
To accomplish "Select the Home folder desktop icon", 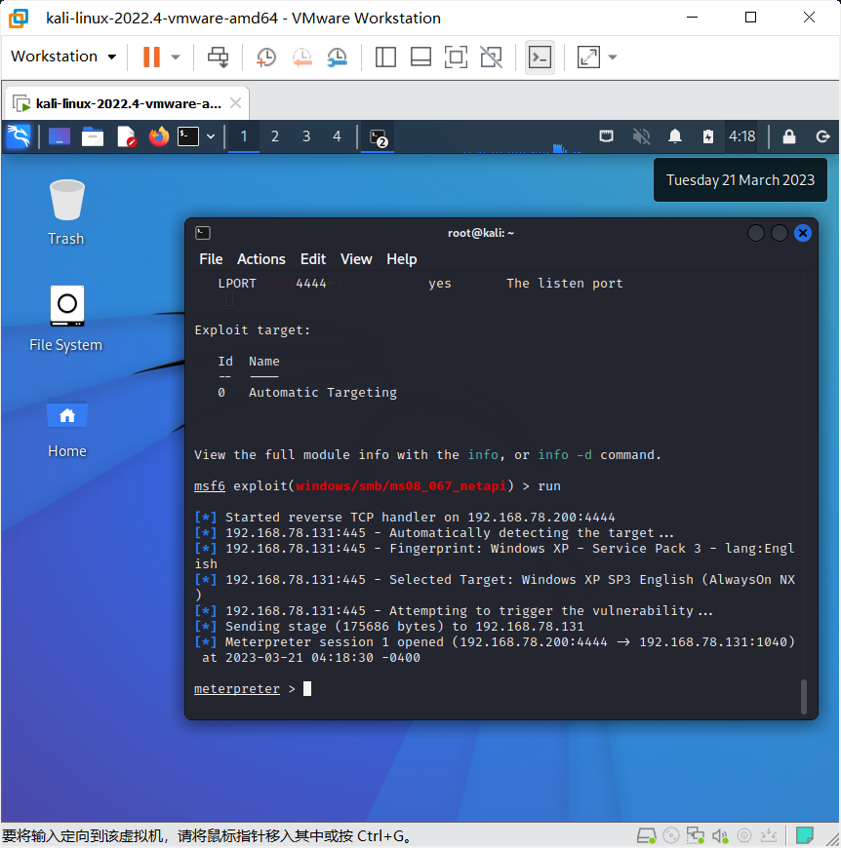I will (x=67, y=429).
